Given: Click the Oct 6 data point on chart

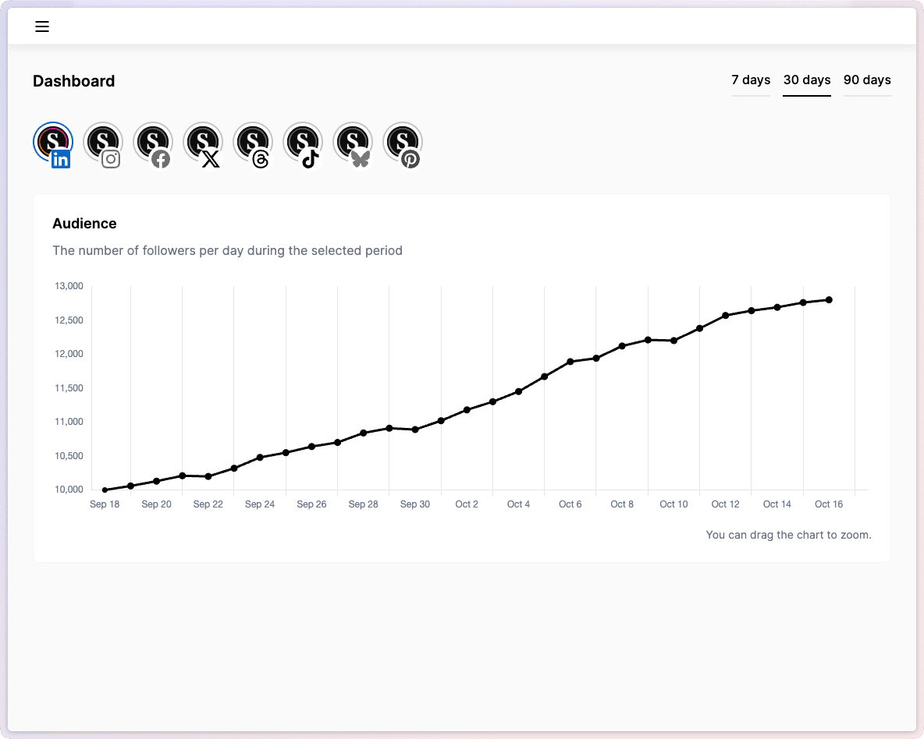Looking at the screenshot, I should point(570,362).
